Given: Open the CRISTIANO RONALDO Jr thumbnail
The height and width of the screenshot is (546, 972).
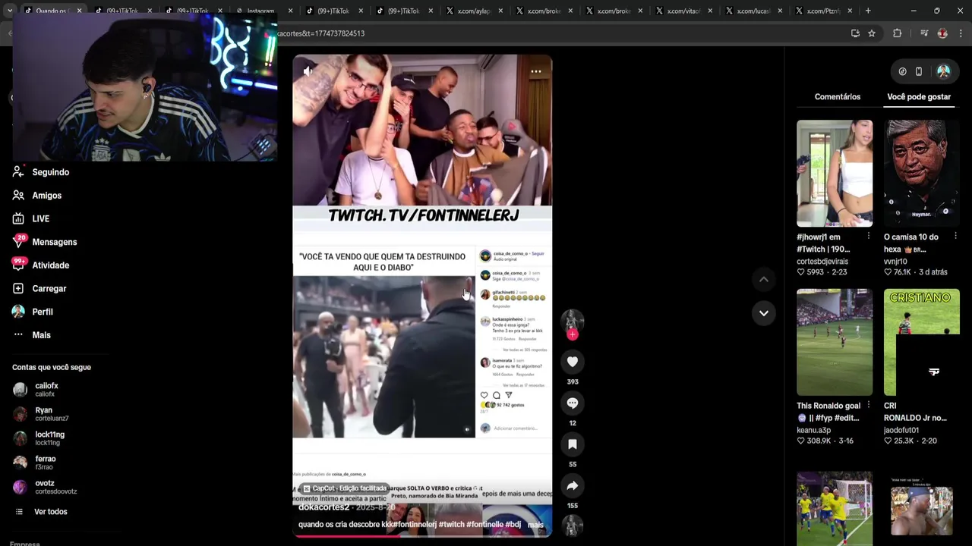Looking at the screenshot, I should tap(922, 342).
